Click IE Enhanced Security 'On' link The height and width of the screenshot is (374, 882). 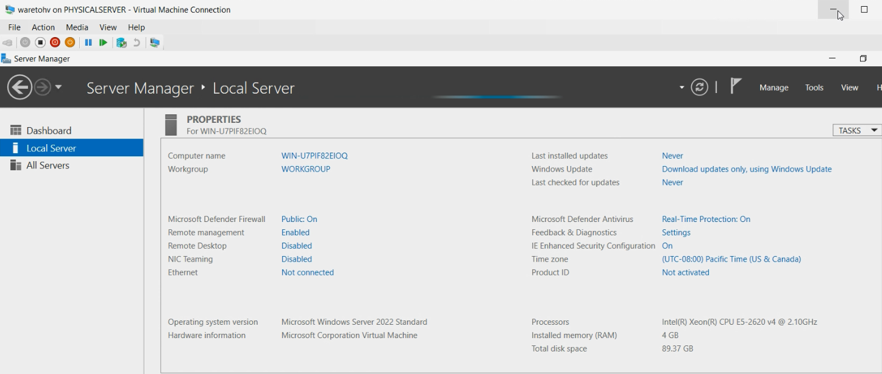pyautogui.click(x=667, y=246)
